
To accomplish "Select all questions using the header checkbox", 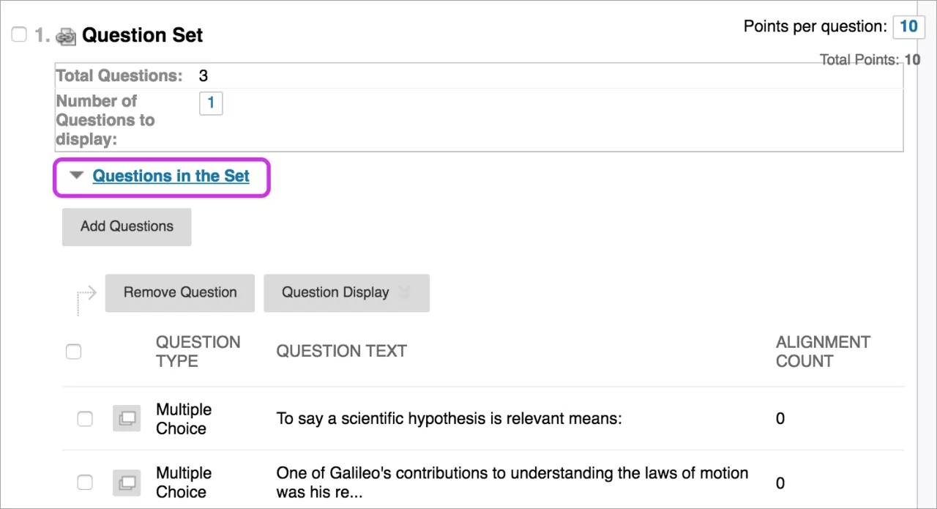I will (x=73, y=352).
